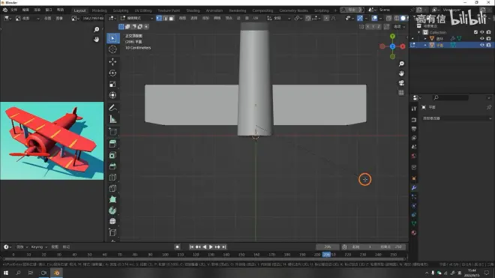Viewport: 495px width, 278px height.
Task: Choose the Move tool
Action: pyautogui.click(x=112, y=62)
